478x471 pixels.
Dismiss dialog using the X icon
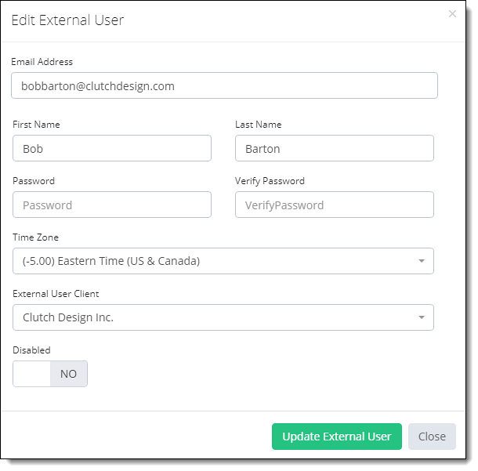(452, 14)
